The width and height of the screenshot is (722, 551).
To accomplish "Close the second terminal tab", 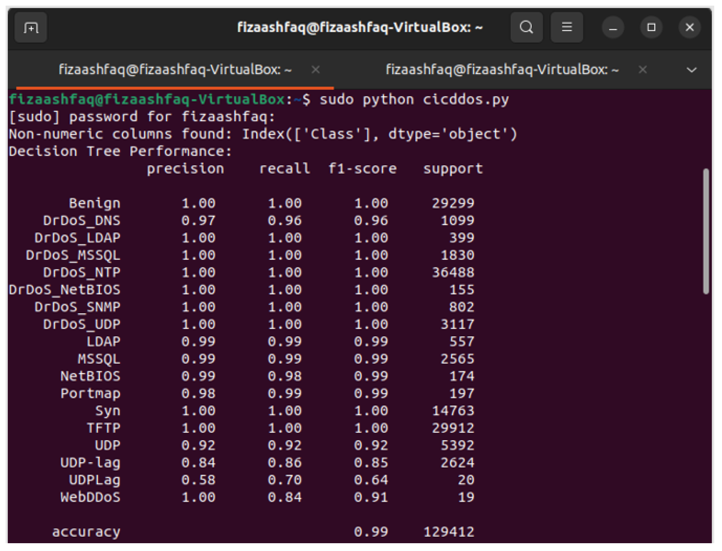I will point(642,70).
